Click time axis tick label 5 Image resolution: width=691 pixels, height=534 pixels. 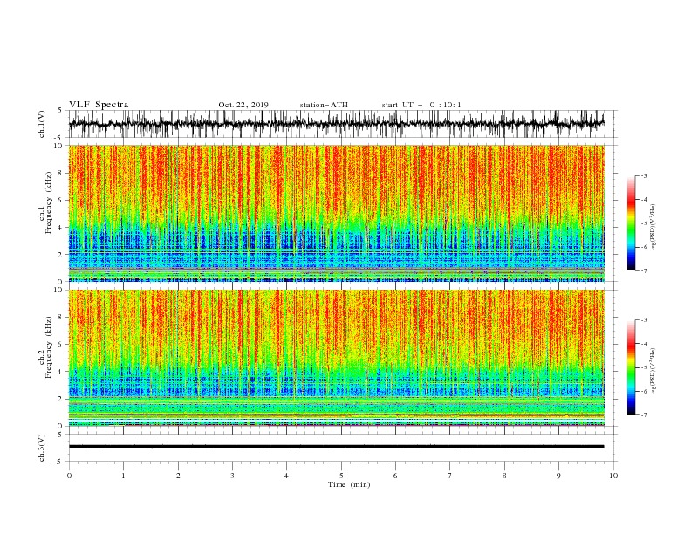[341, 476]
